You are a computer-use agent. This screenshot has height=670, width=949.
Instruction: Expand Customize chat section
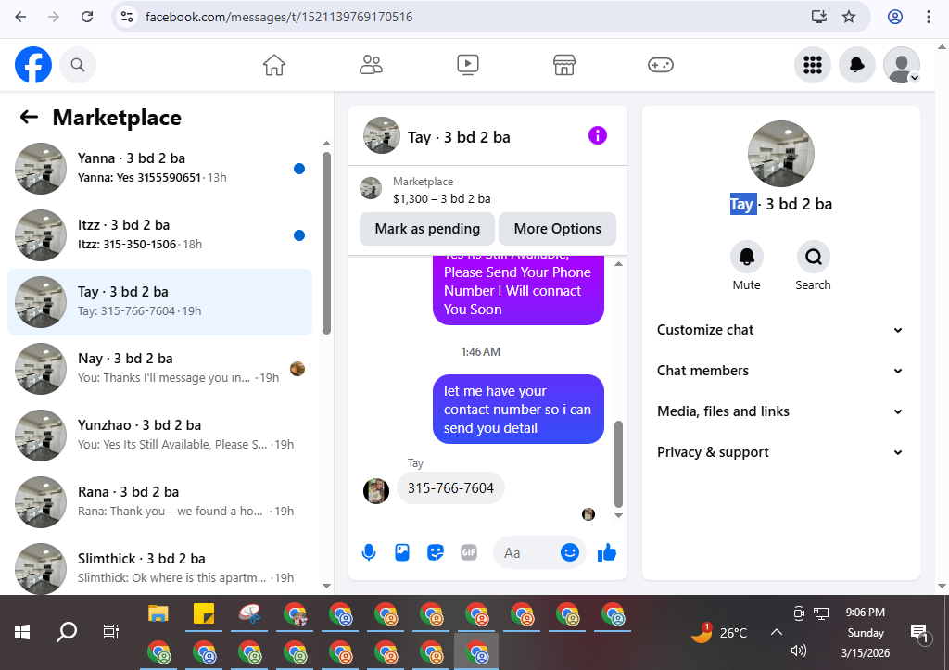click(x=779, y=330)
